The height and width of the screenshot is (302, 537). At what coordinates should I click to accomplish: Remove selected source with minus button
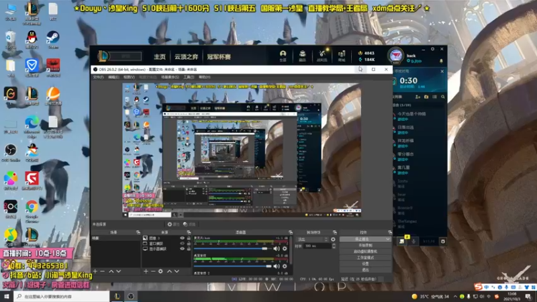pos(153,271)
